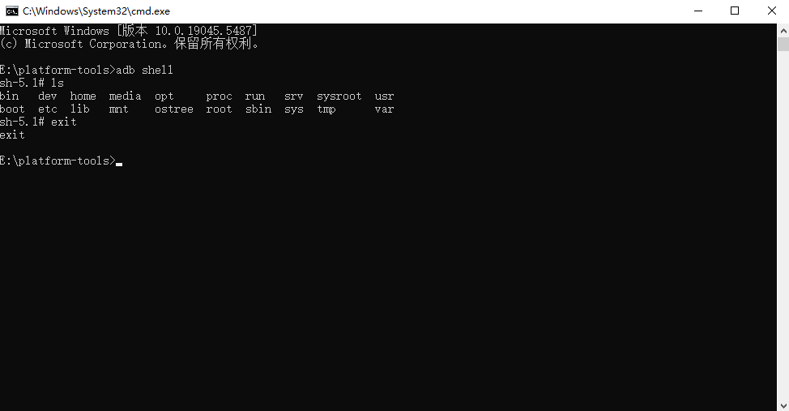Viewport: 789px width, 411px height.
Task: Click the scrollbar up arrow
Action: [783, 30]
